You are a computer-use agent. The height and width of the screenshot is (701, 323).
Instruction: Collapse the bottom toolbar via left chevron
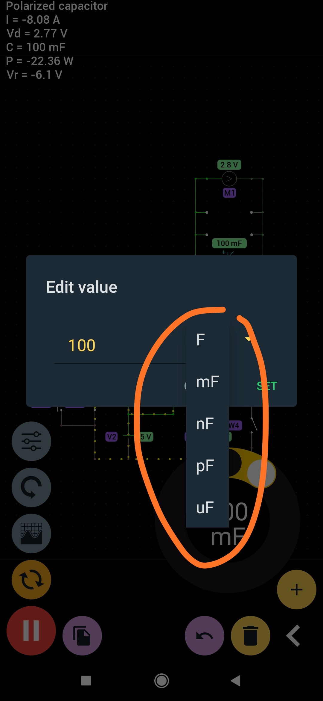[x=293, y=636]
